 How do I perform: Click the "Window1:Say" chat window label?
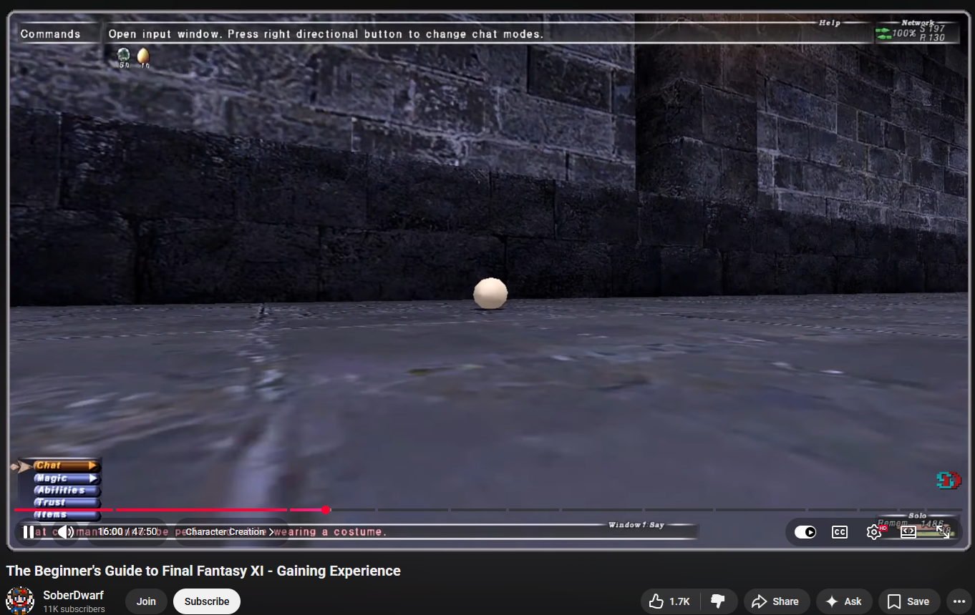click(x=636, y=525)
